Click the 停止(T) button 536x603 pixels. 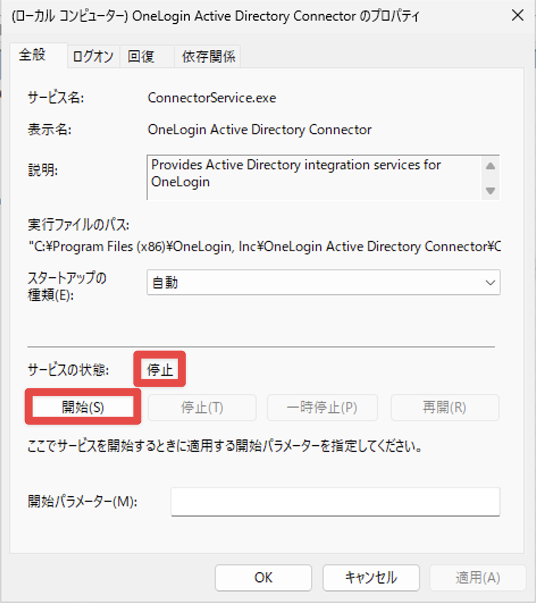click(202, 408)
